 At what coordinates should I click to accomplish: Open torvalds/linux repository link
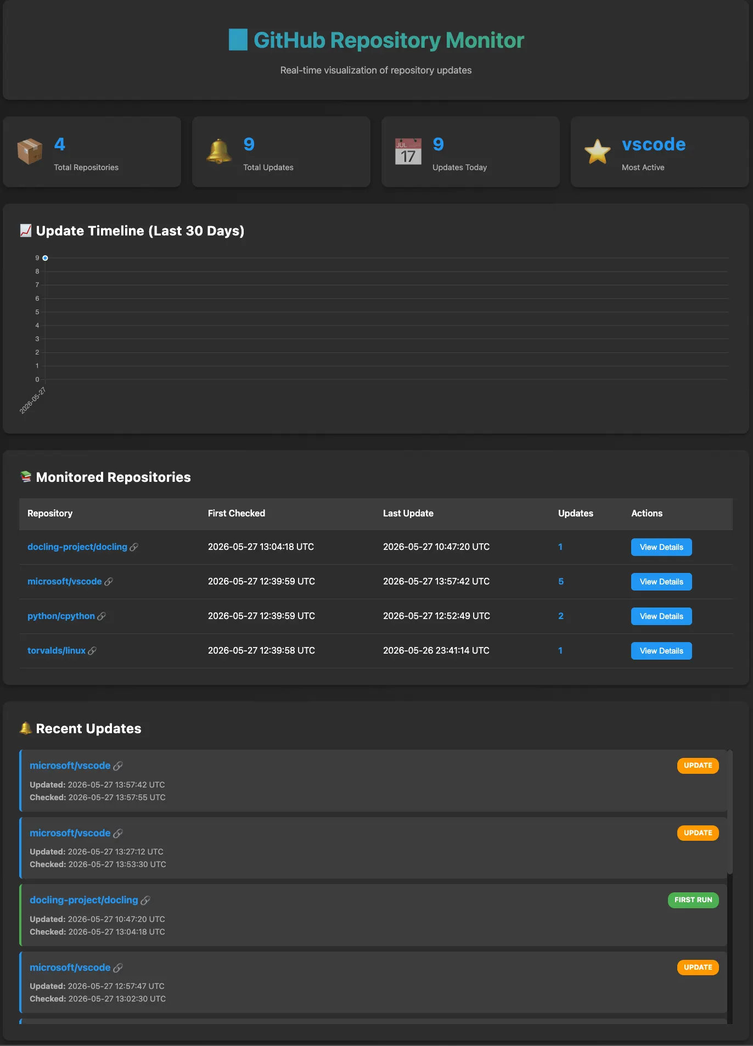point(57,650)
